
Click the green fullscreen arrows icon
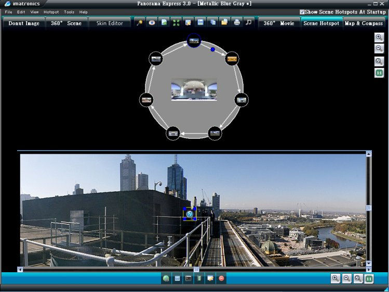tap(176, 23)
